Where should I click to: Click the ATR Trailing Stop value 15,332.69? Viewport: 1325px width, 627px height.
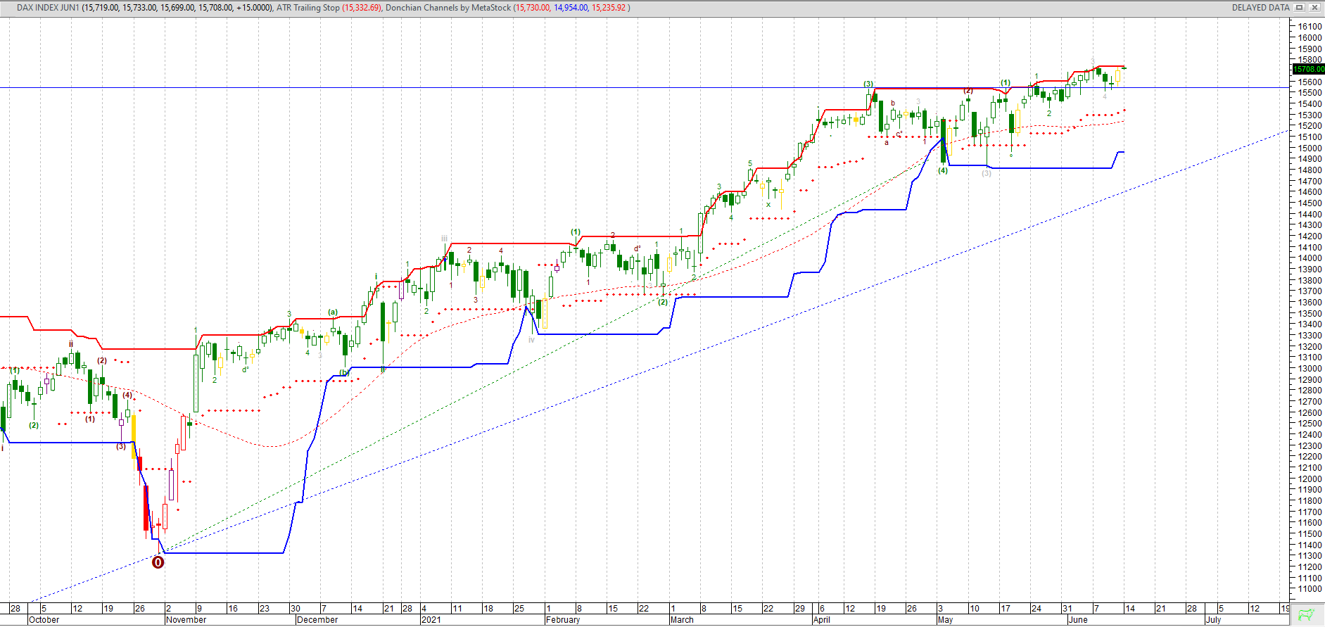362,8
